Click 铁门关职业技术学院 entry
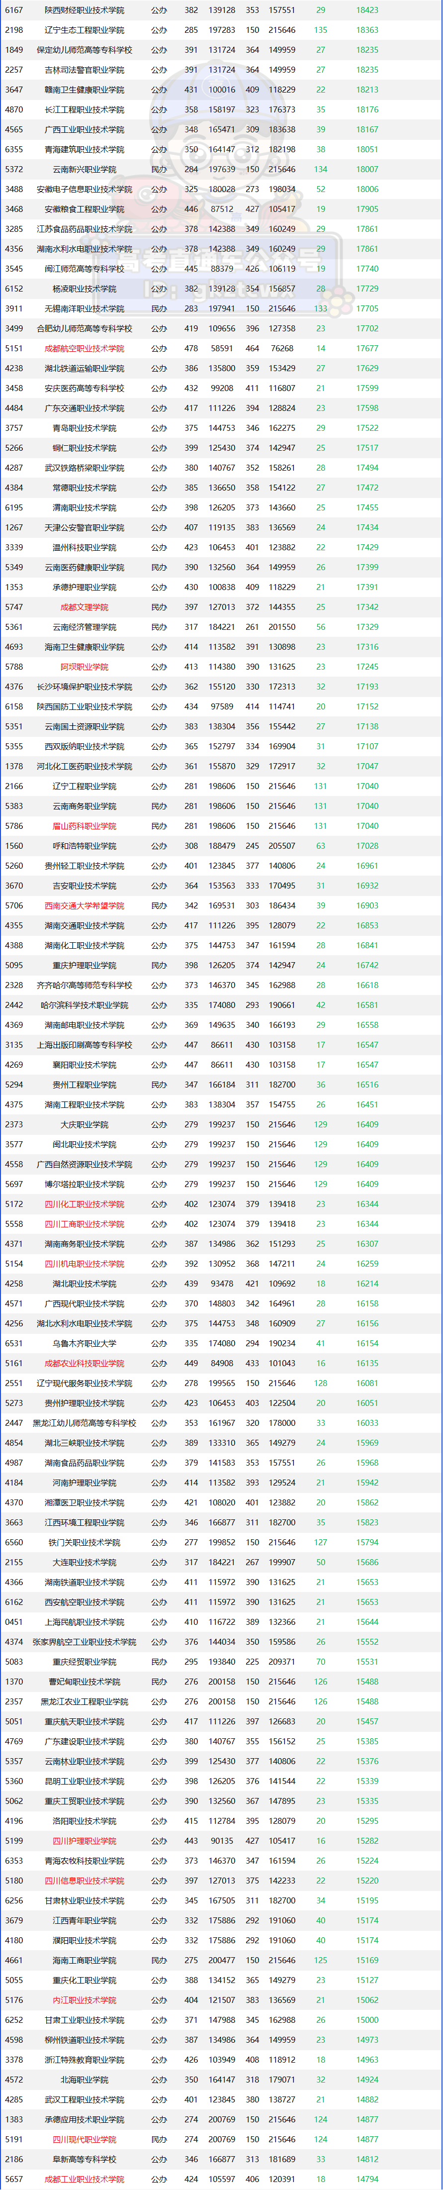443x2190 pixels. pyautogui.click(x=84, y=1543)
